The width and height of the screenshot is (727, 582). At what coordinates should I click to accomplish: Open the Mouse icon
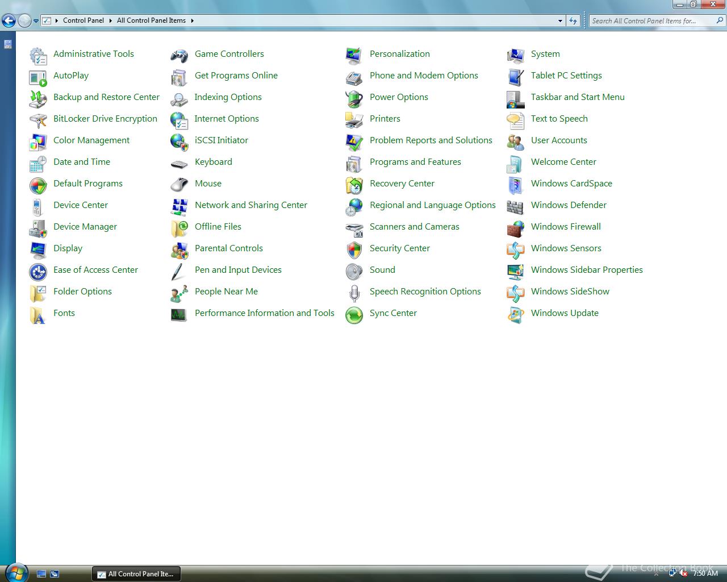(x=179, y=185)
